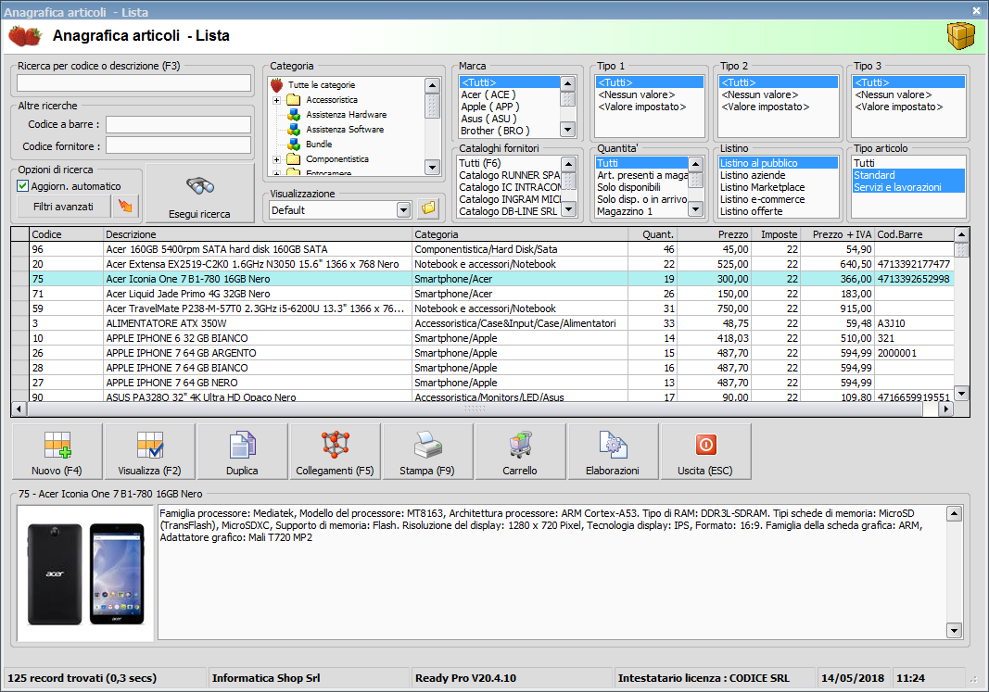Select the Bundle category
This screenshot has height=692, width=989.
coord(319,145)
